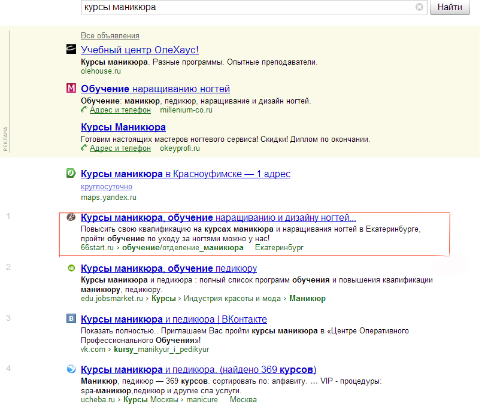Click the red M favicon of the millenium-co ad
This screenshot has width=488, height=410.
(x=71, y=89)
